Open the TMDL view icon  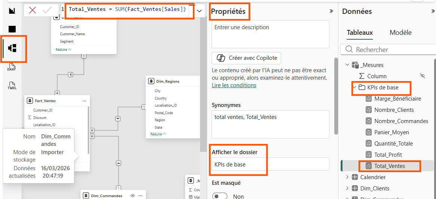pos(12,85)
